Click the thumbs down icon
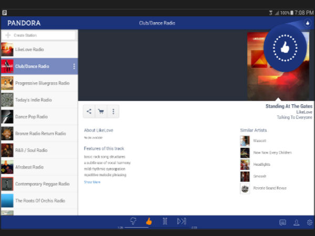The height and width of the screenshot is (236, 315). [133, 221]
